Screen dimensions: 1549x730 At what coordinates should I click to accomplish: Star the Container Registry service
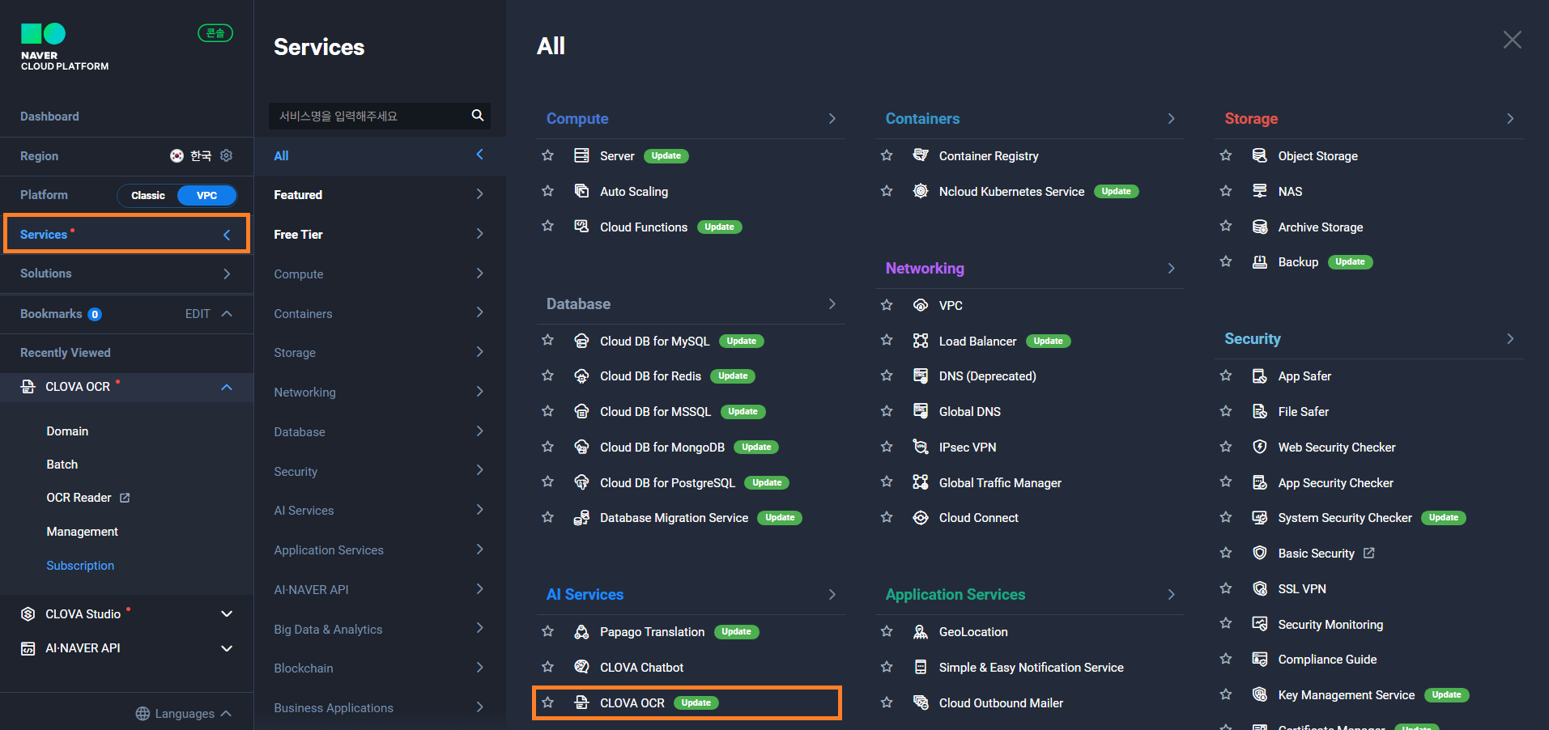point(887,155)
